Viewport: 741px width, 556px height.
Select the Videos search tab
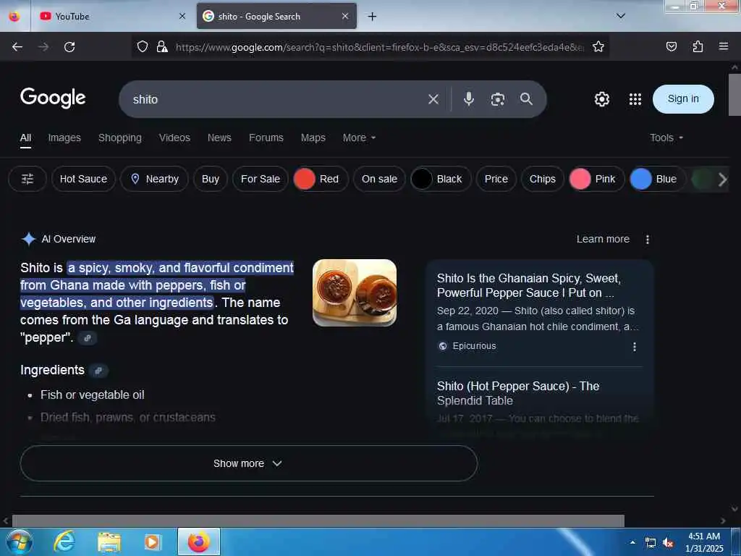coord(174,138)
